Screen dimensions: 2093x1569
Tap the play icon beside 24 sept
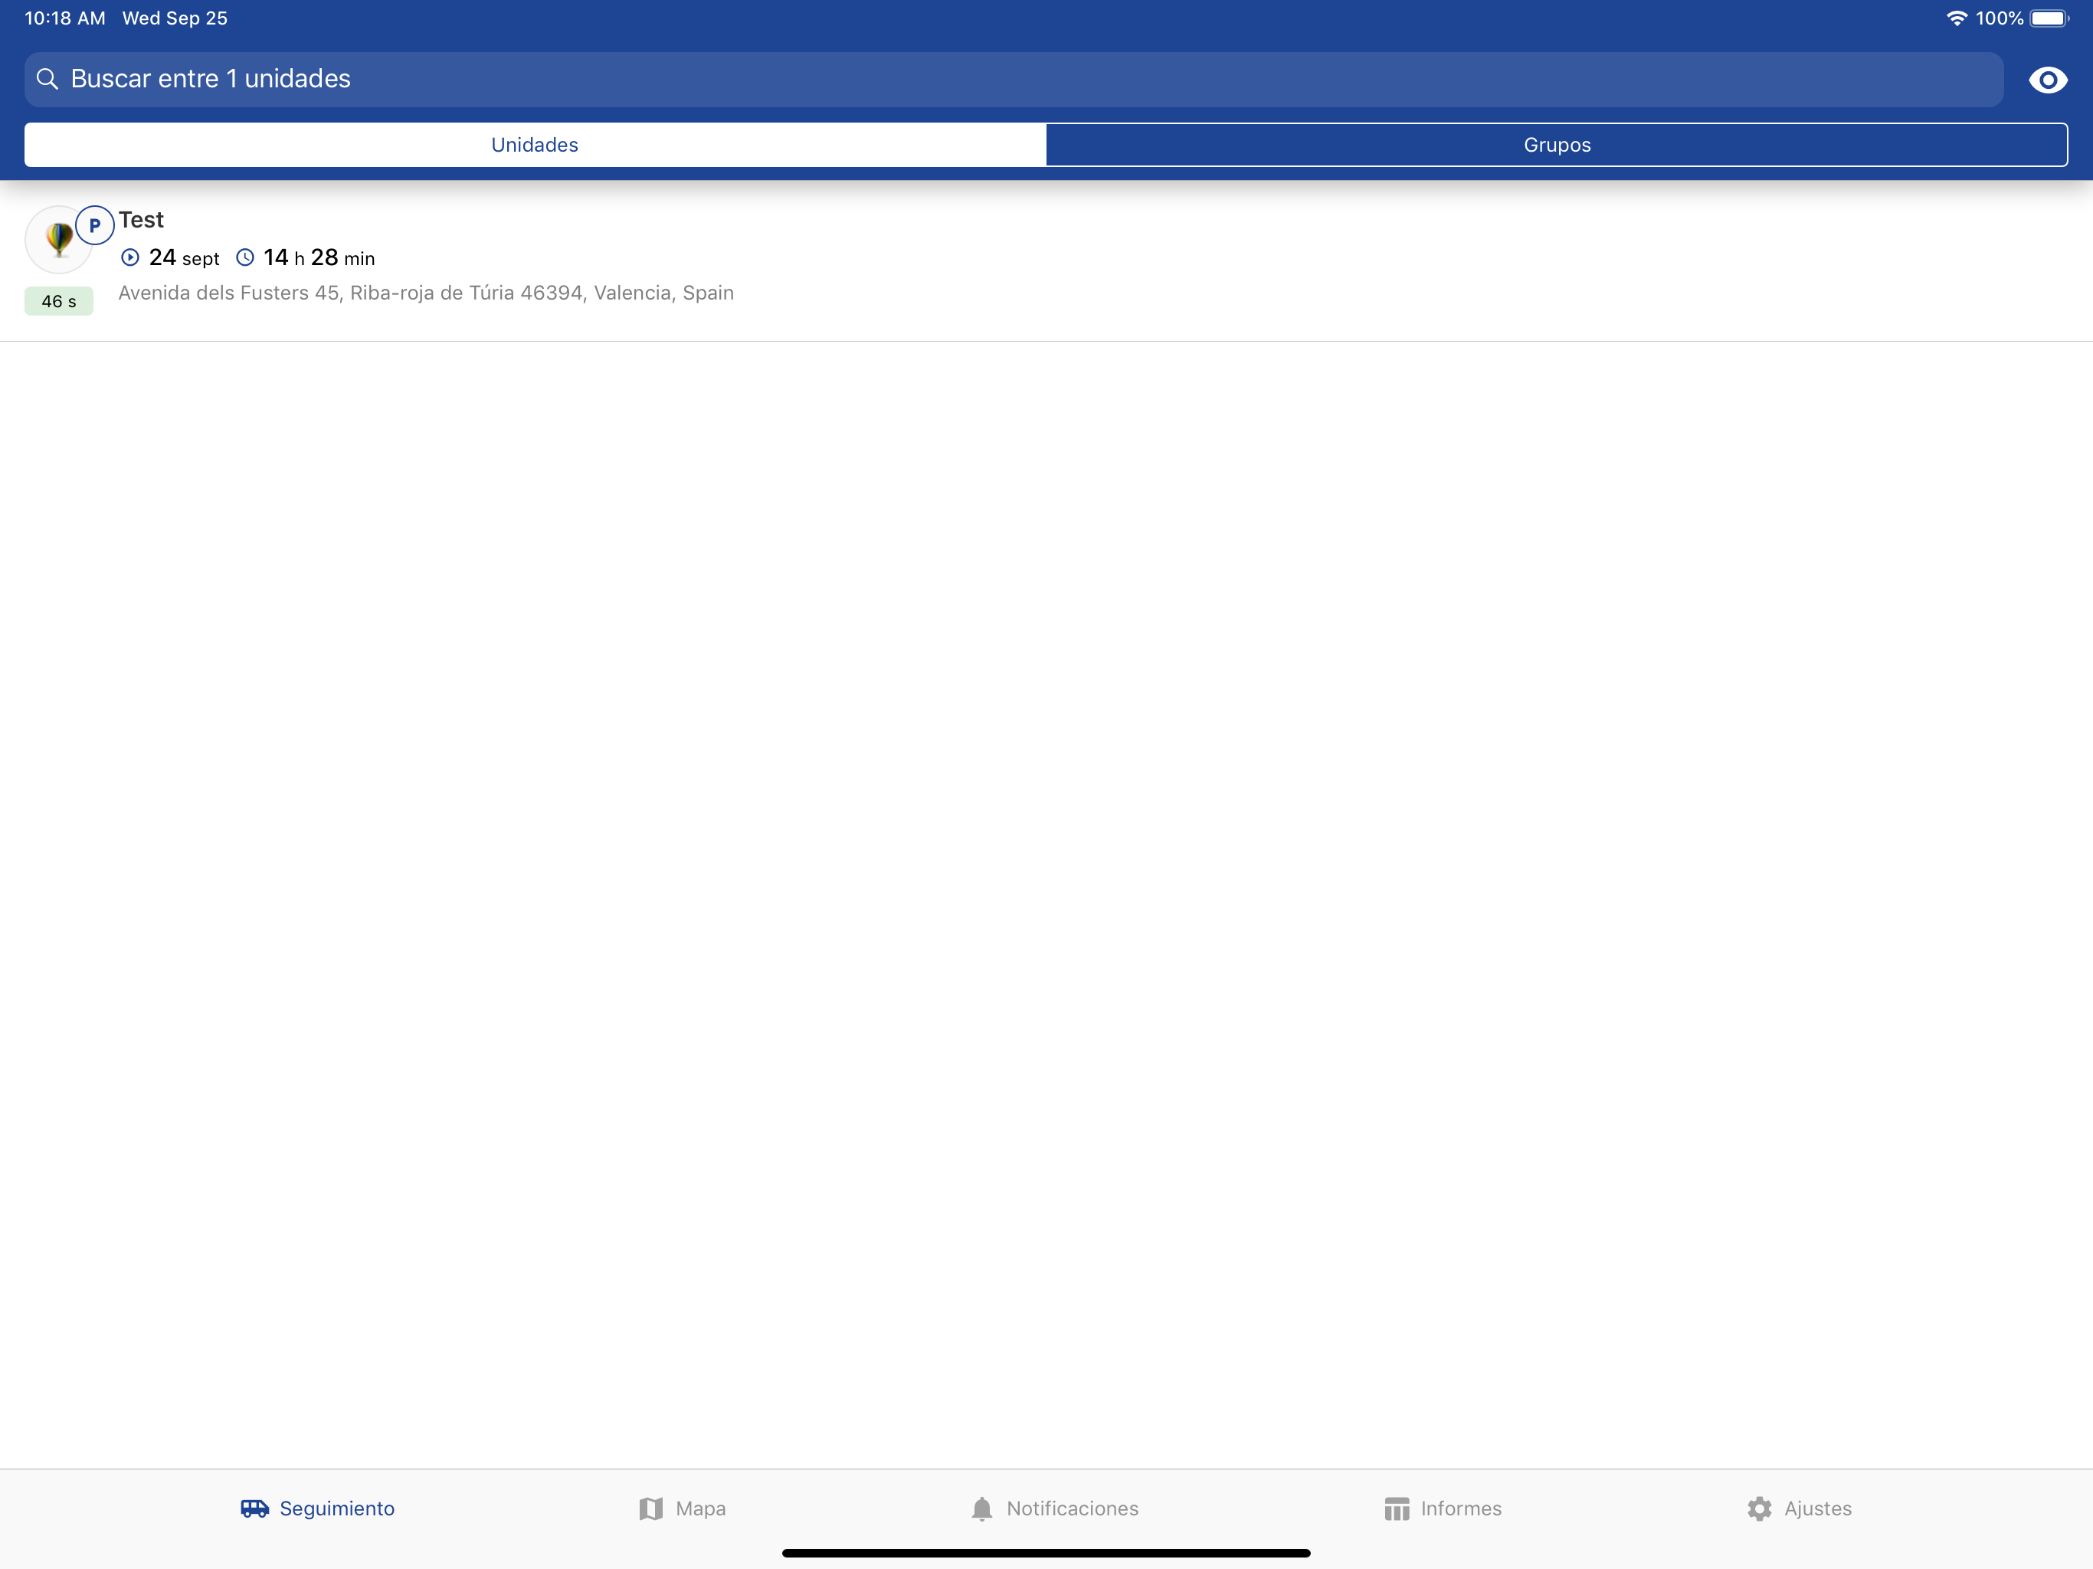coord(130,257)
